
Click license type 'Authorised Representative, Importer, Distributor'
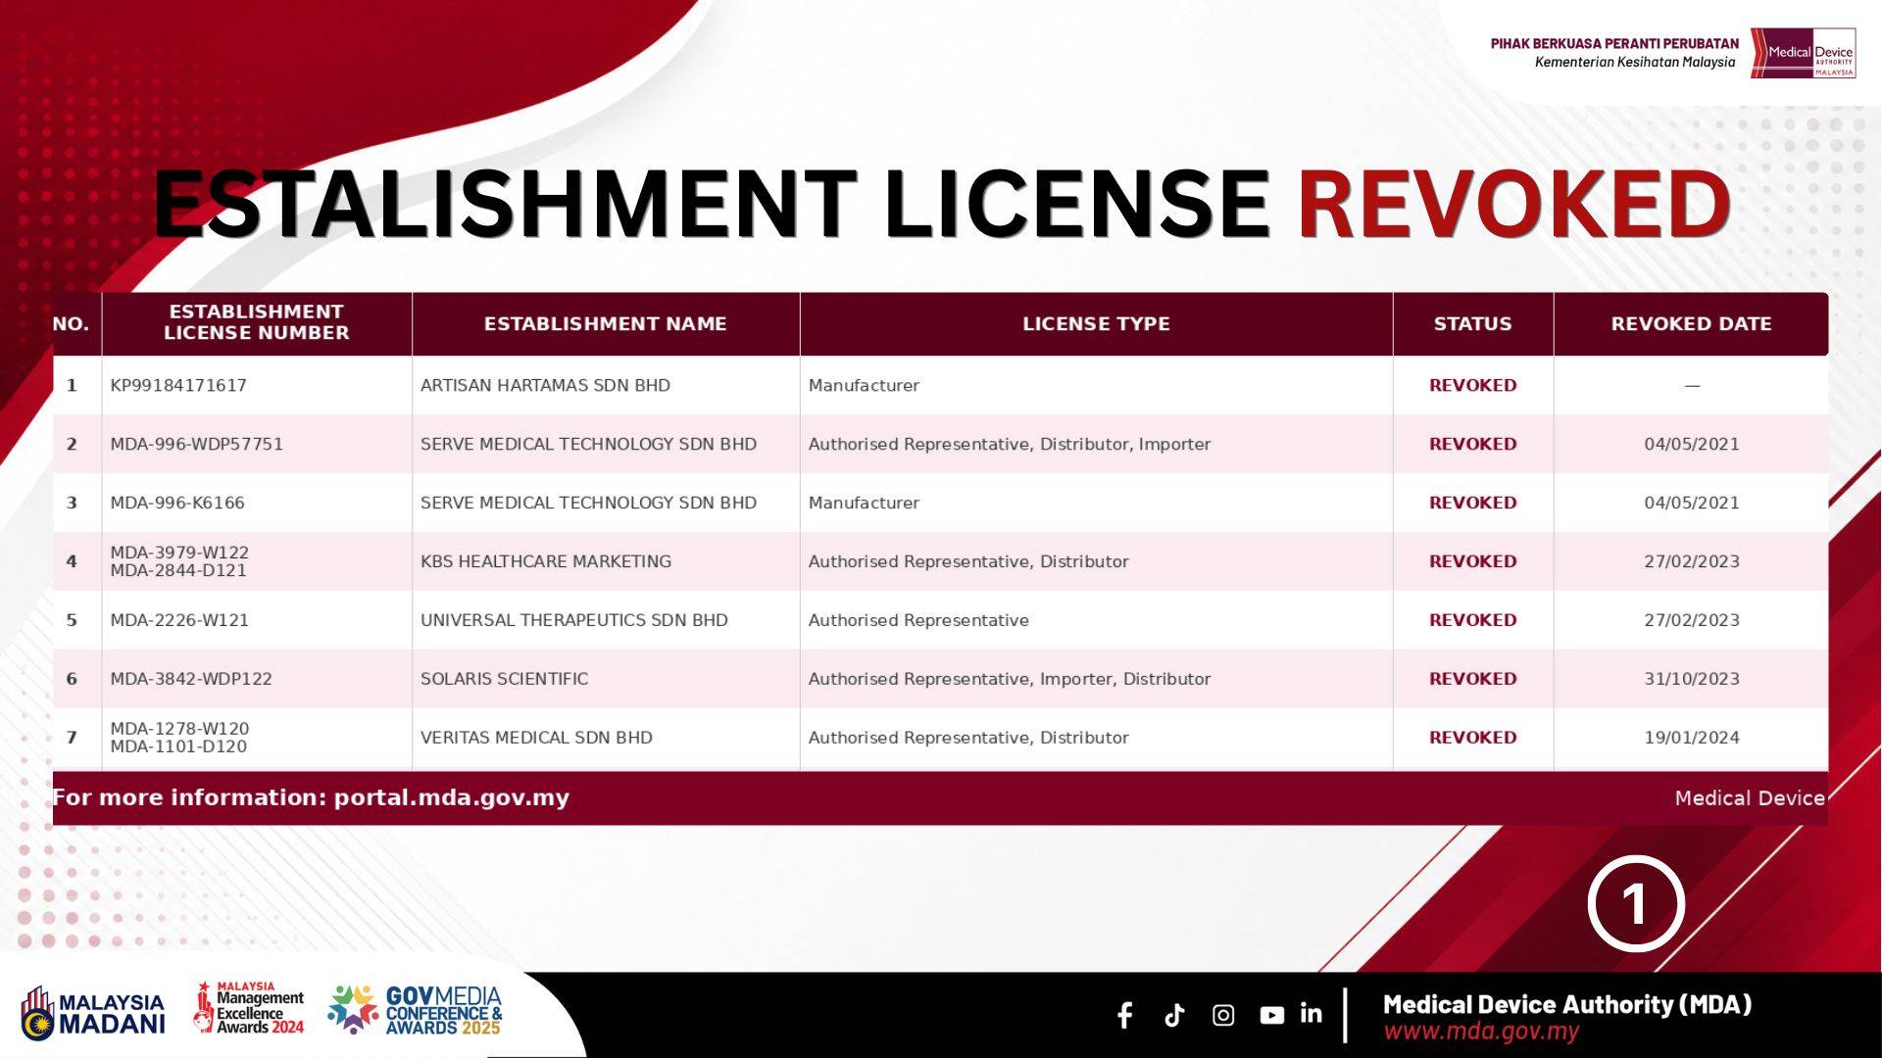1010,679
